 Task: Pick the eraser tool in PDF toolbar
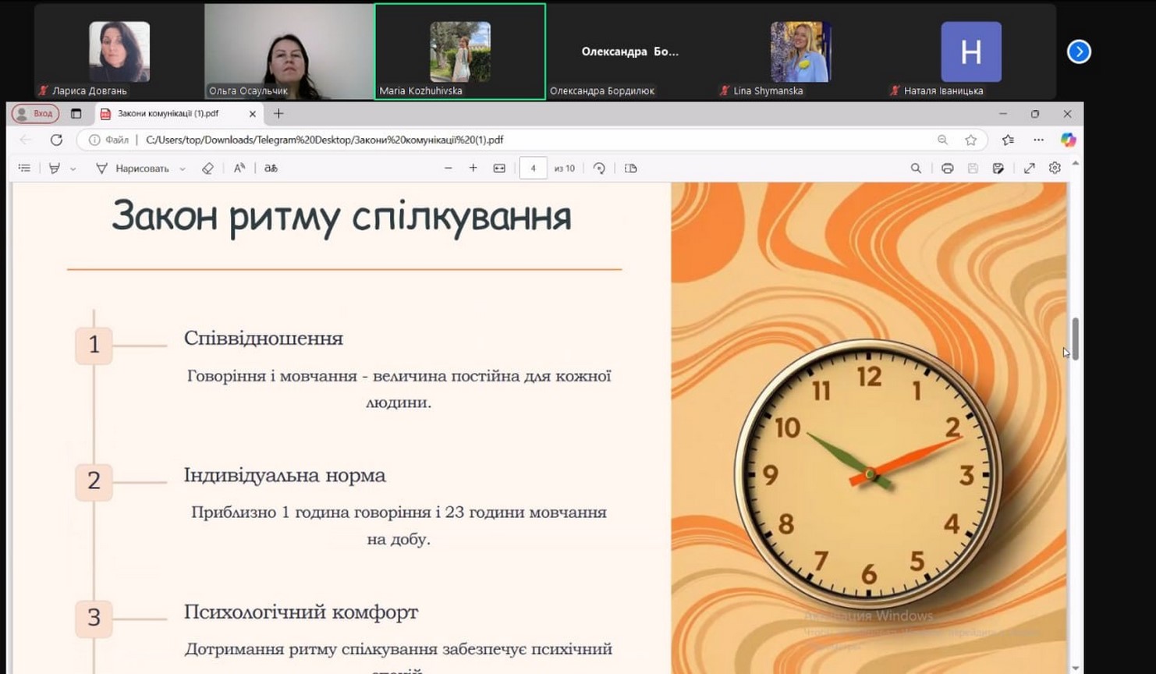coord(207,168)
